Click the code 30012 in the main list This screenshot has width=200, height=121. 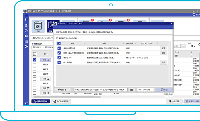point(195,87)
